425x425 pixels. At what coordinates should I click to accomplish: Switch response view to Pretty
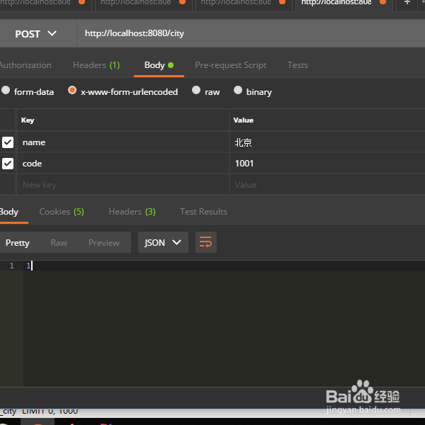[17, 242]
